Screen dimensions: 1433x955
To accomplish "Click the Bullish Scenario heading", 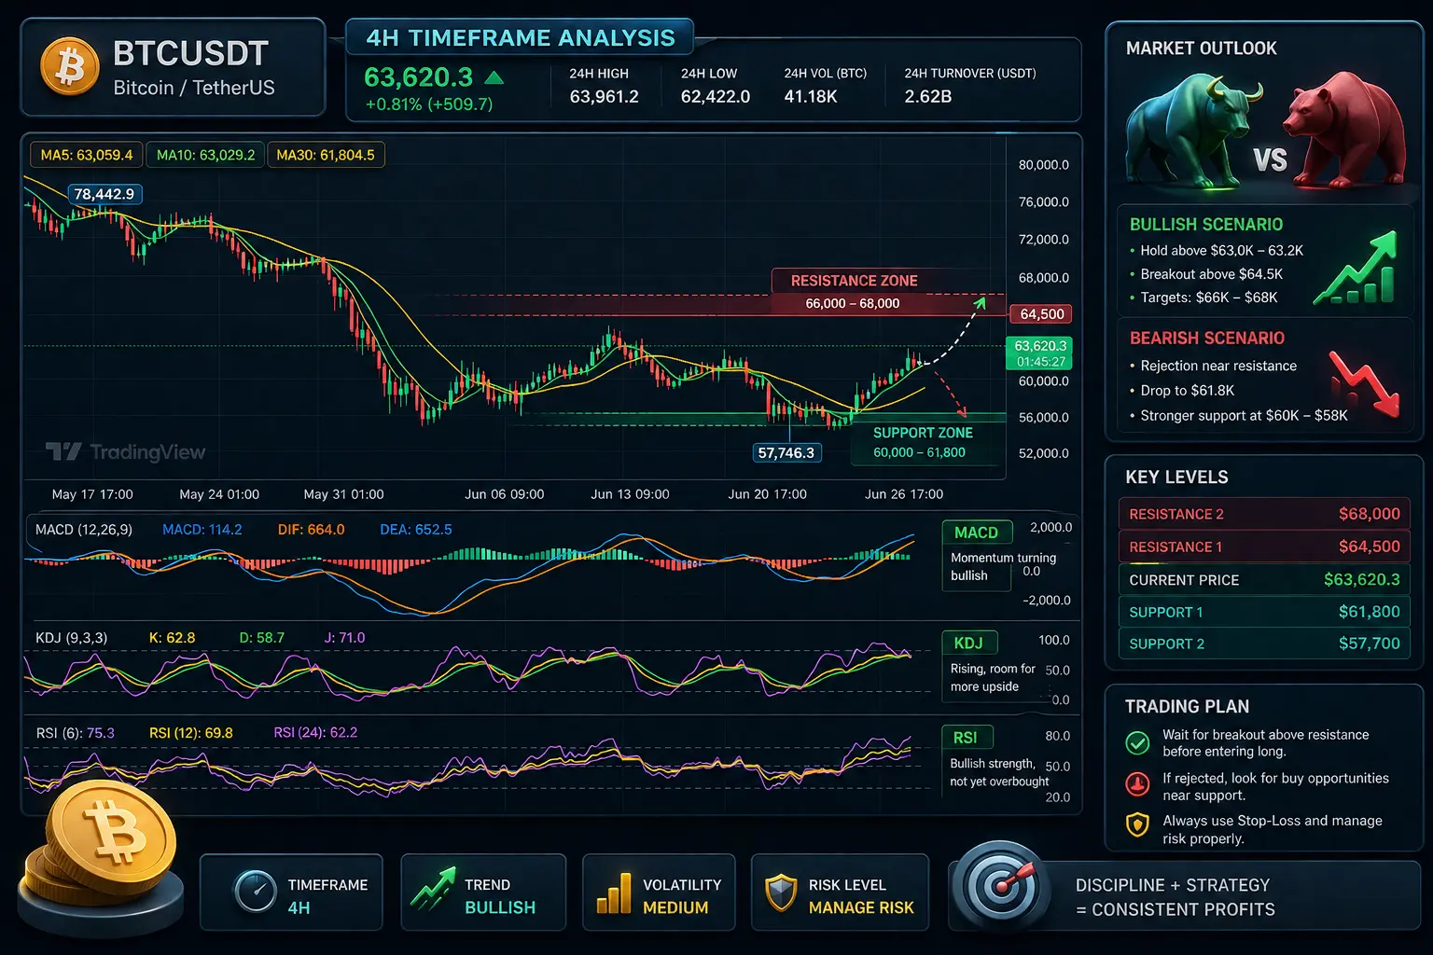I will point(1205,225).
